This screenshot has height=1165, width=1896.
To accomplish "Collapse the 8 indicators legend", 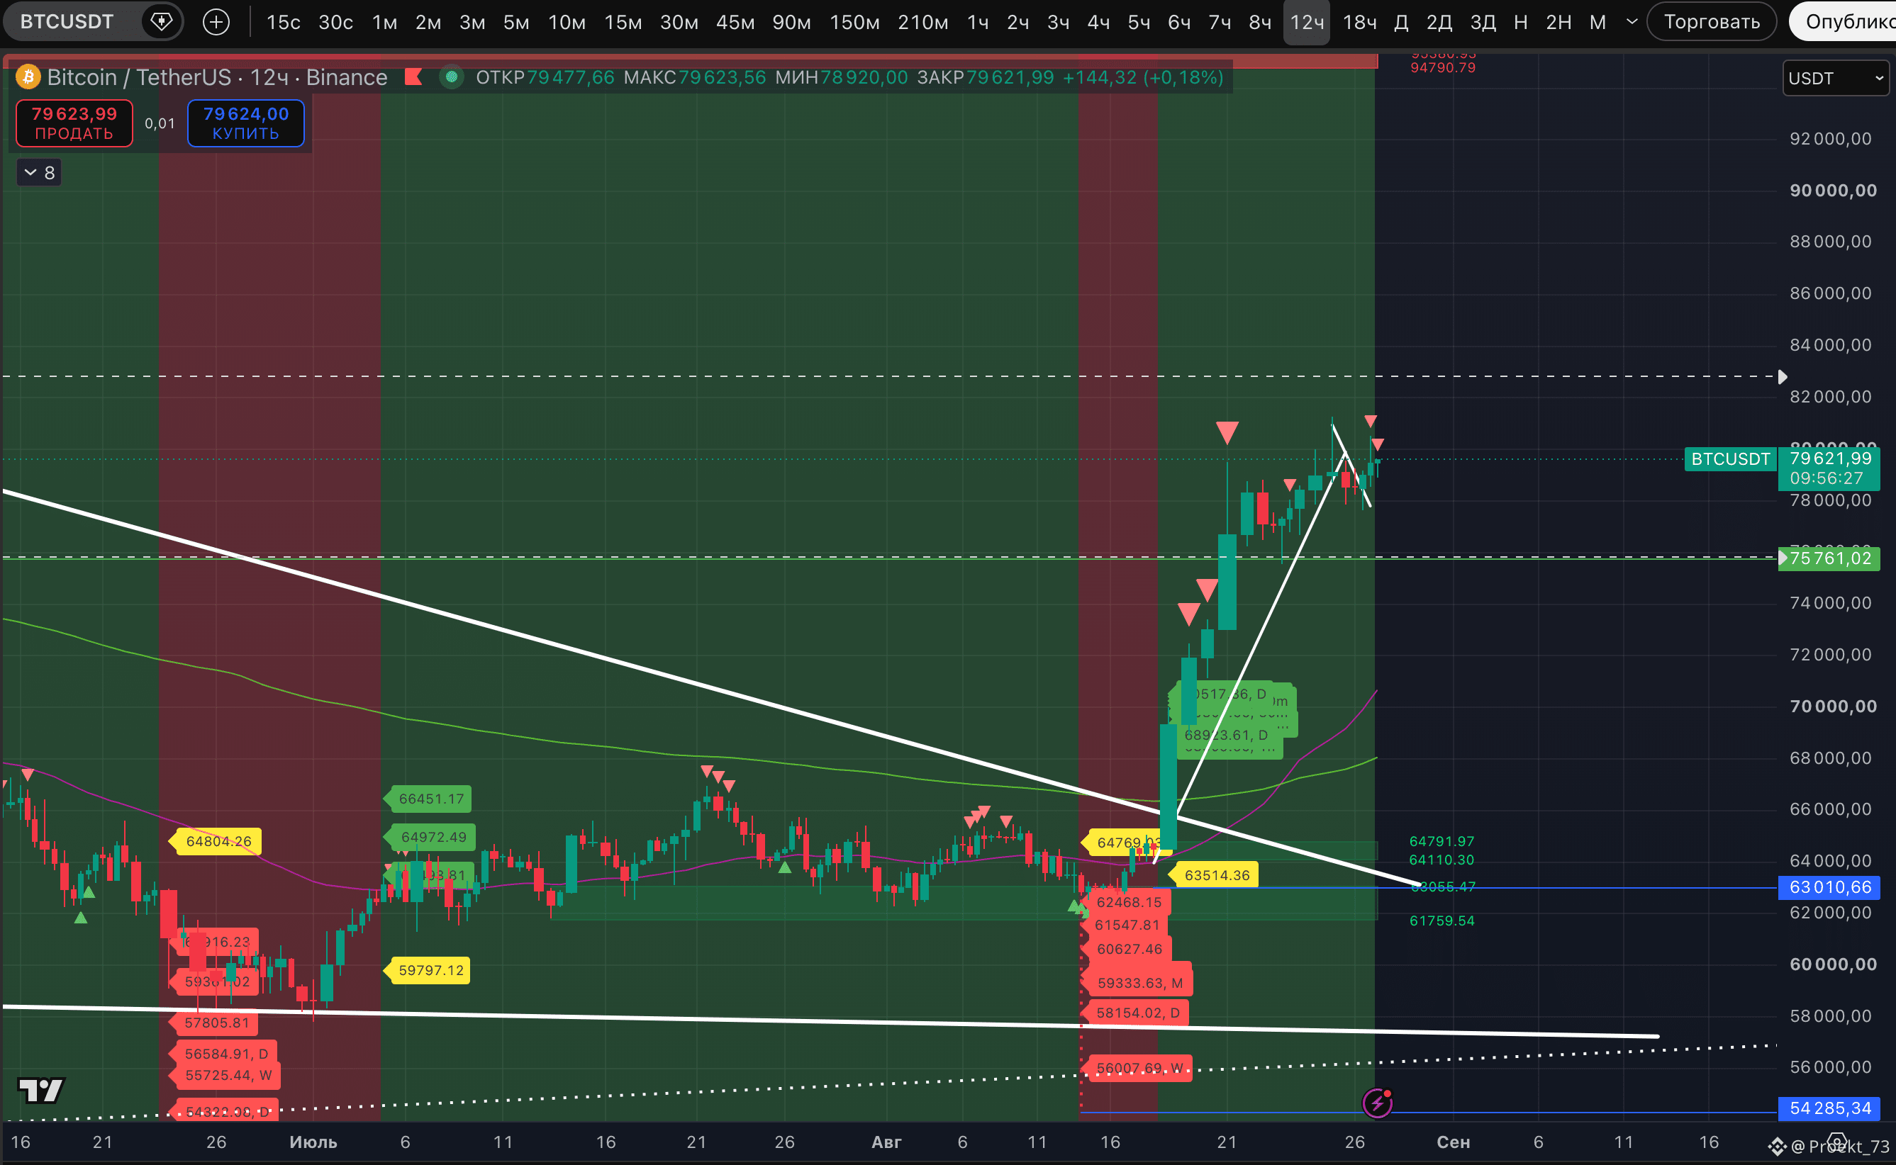I will click(x=39, y=171).
